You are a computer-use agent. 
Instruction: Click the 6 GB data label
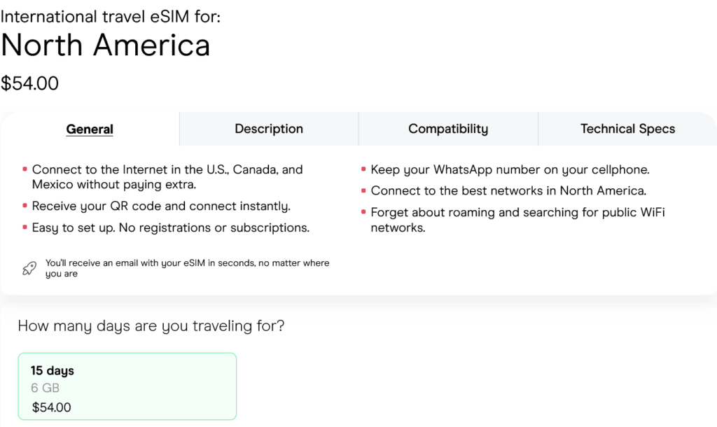45,388
